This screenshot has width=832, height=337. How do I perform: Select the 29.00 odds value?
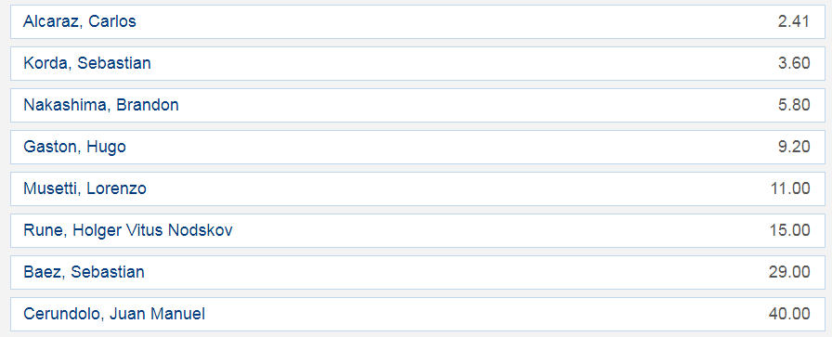pos(789,272)
